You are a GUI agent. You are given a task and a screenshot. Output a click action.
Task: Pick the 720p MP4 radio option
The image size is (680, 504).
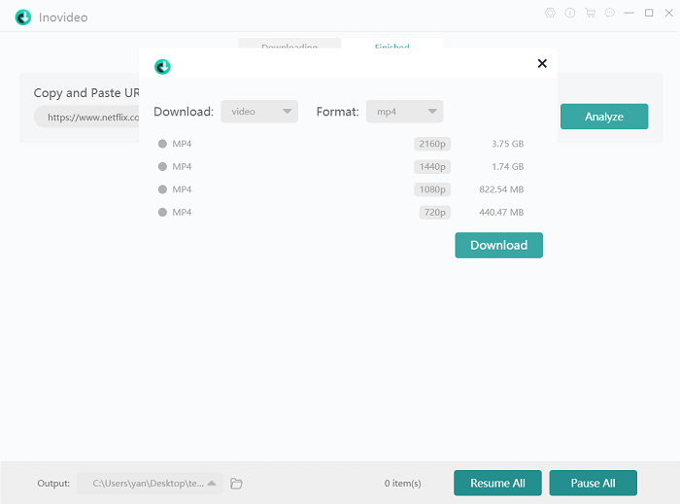163,212
